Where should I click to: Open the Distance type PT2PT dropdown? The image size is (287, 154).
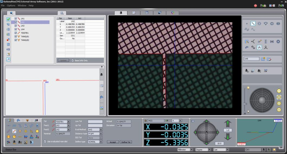pyautogui.click(x=101, y=134)
